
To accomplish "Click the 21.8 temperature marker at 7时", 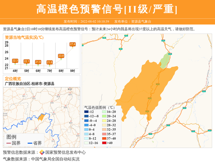I will tap(49, 62).
